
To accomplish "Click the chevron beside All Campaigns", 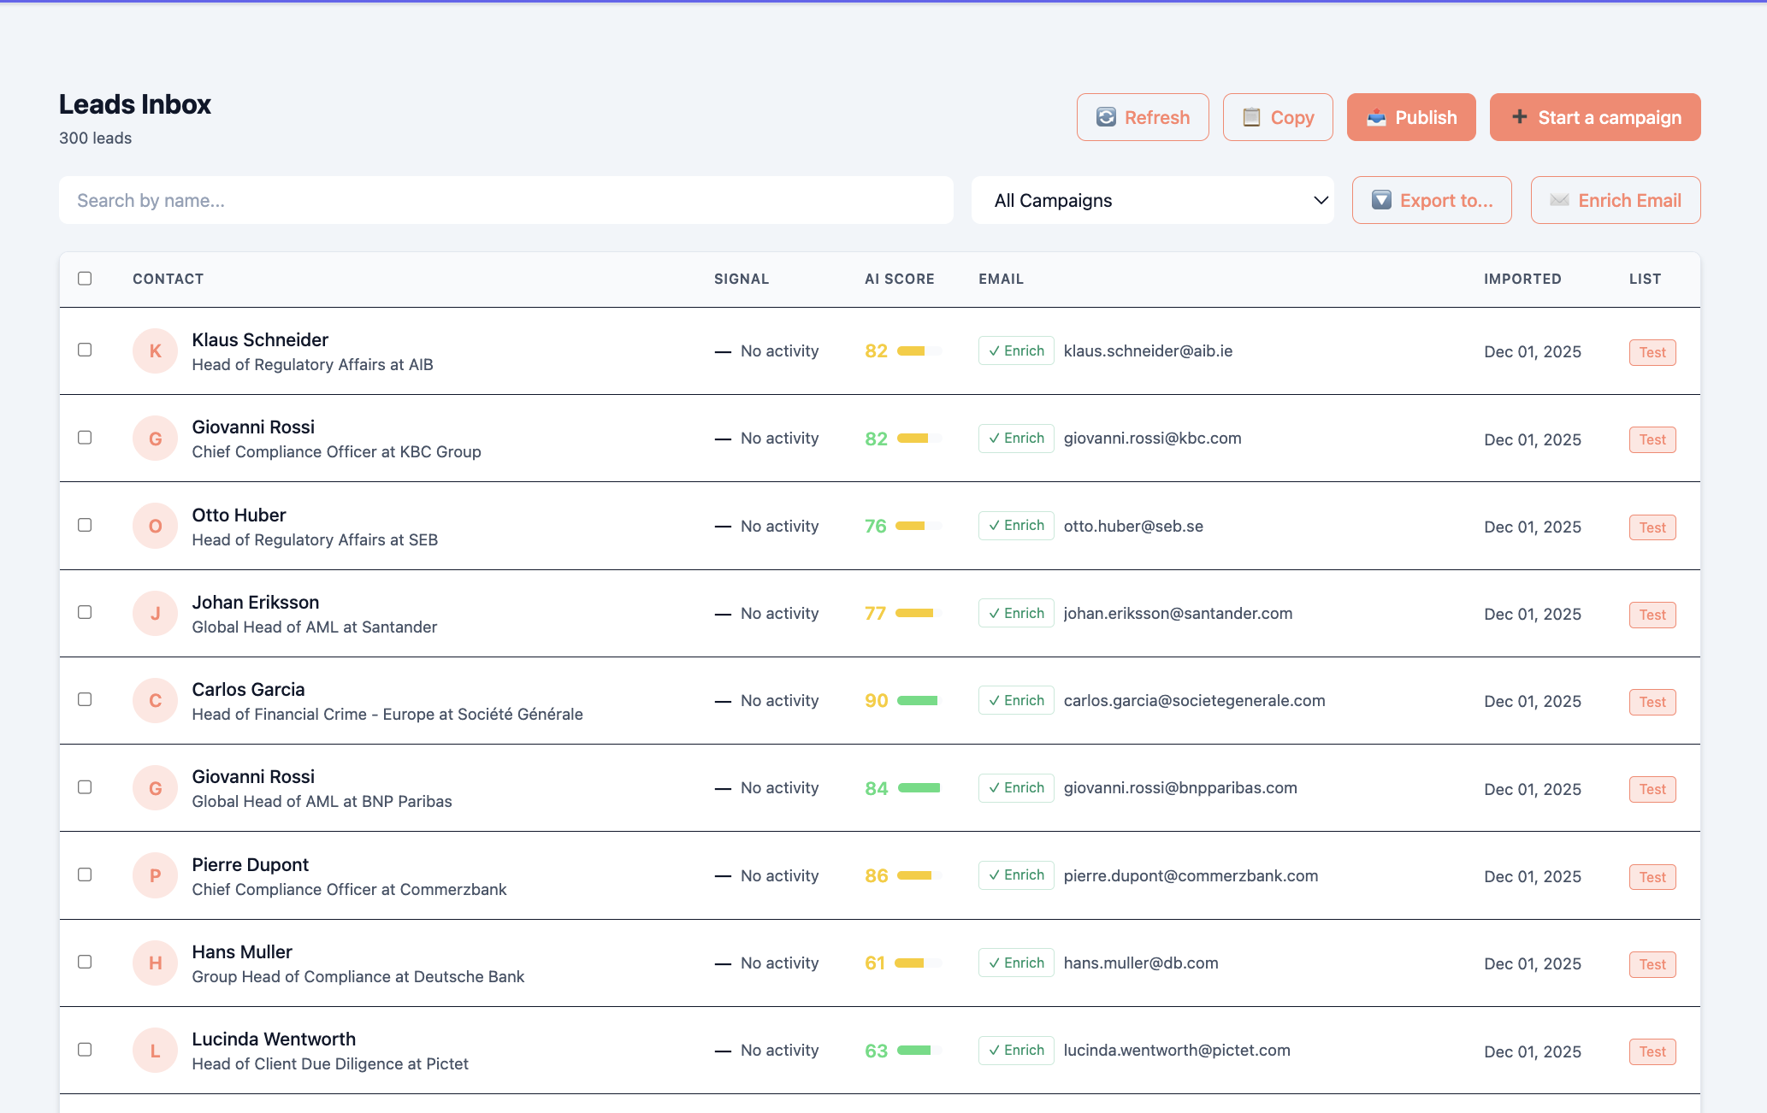I will click(1320, 200).
